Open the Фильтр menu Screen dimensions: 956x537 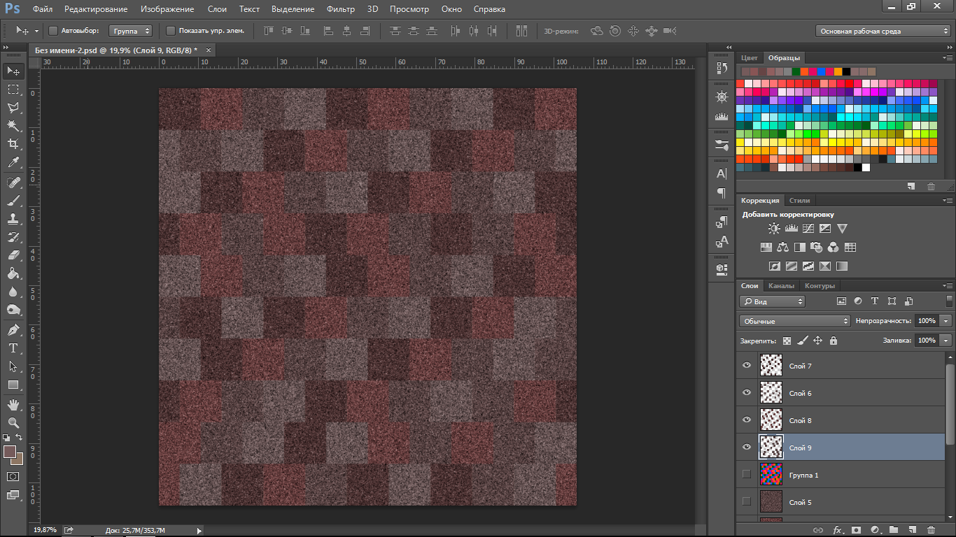(x=341, y=9)
